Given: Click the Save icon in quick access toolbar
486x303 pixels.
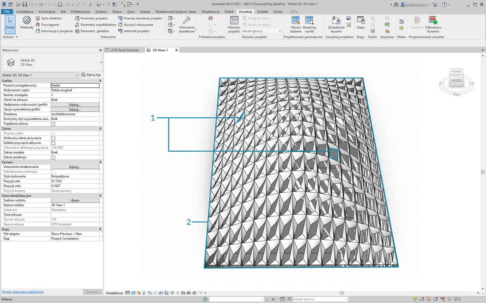Looking at the screenshot, I should (24, 4).
